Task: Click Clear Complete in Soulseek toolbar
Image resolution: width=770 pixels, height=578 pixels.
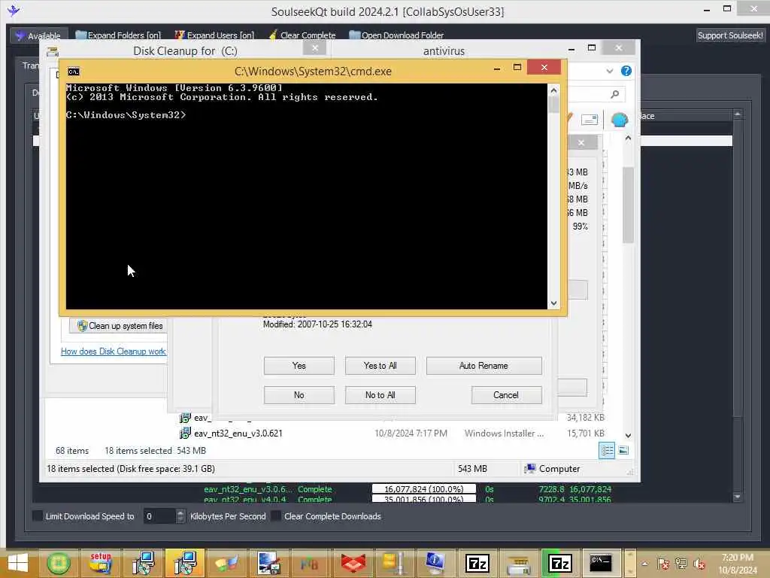Action: (x=302, y=35)
